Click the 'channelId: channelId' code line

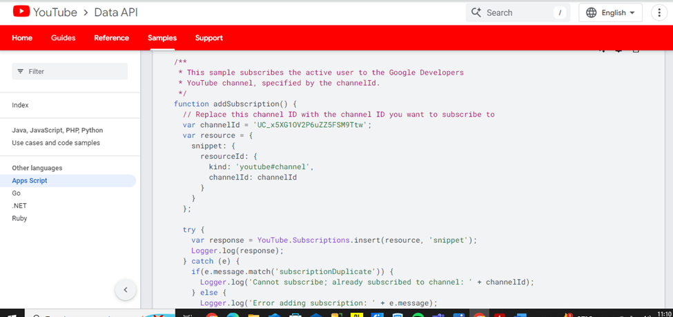253,177
